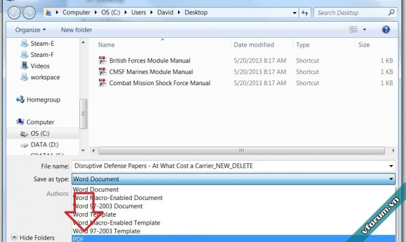
Task: Click the navigation pane scroll down arrow
Action: pos(84,150)
